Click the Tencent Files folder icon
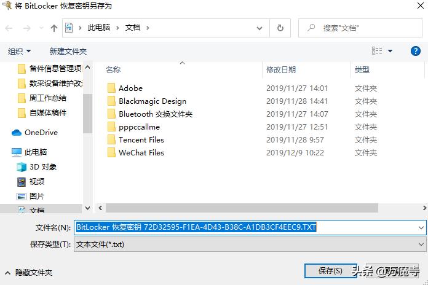Screen dimensions: 428x285 (111, 140)
